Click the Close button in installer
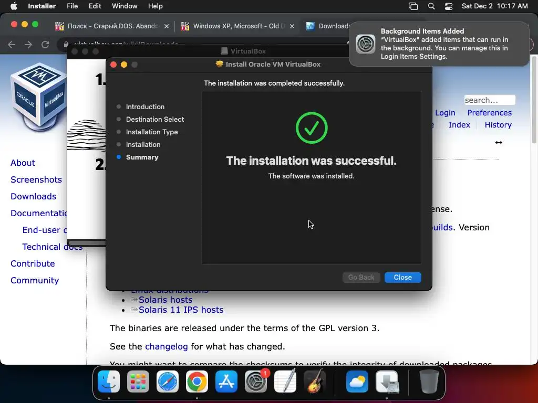 click(402, 277)
